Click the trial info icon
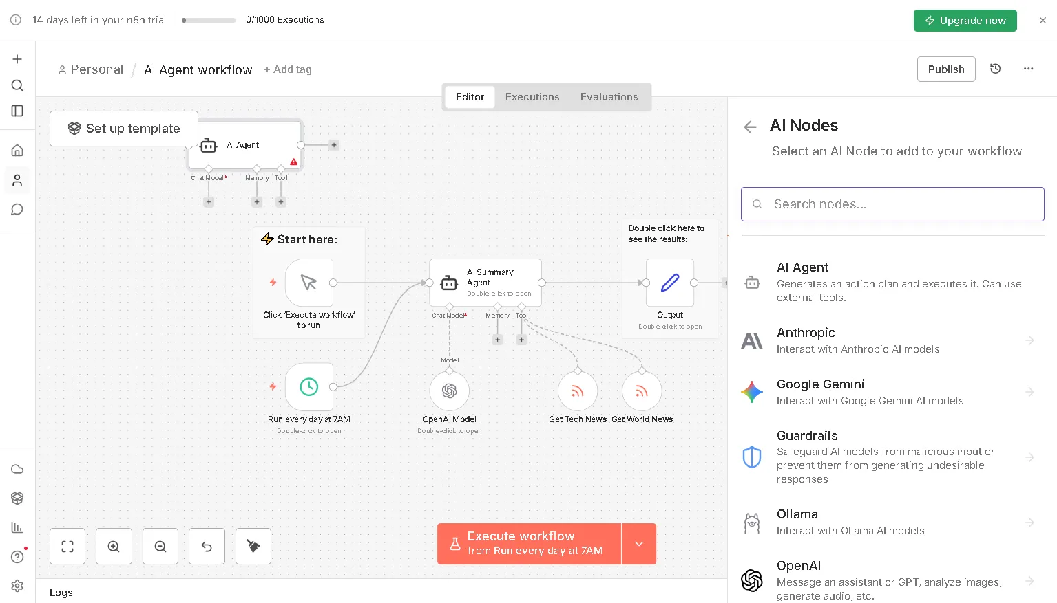The image size is (1057, 603). click(16, 20)
